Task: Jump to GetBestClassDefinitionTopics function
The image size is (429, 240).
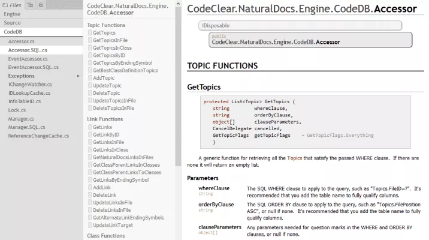Action: point(125,70)
